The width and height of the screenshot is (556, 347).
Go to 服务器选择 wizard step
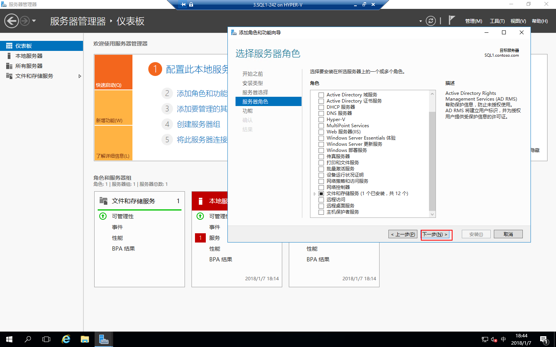(255, 92)
